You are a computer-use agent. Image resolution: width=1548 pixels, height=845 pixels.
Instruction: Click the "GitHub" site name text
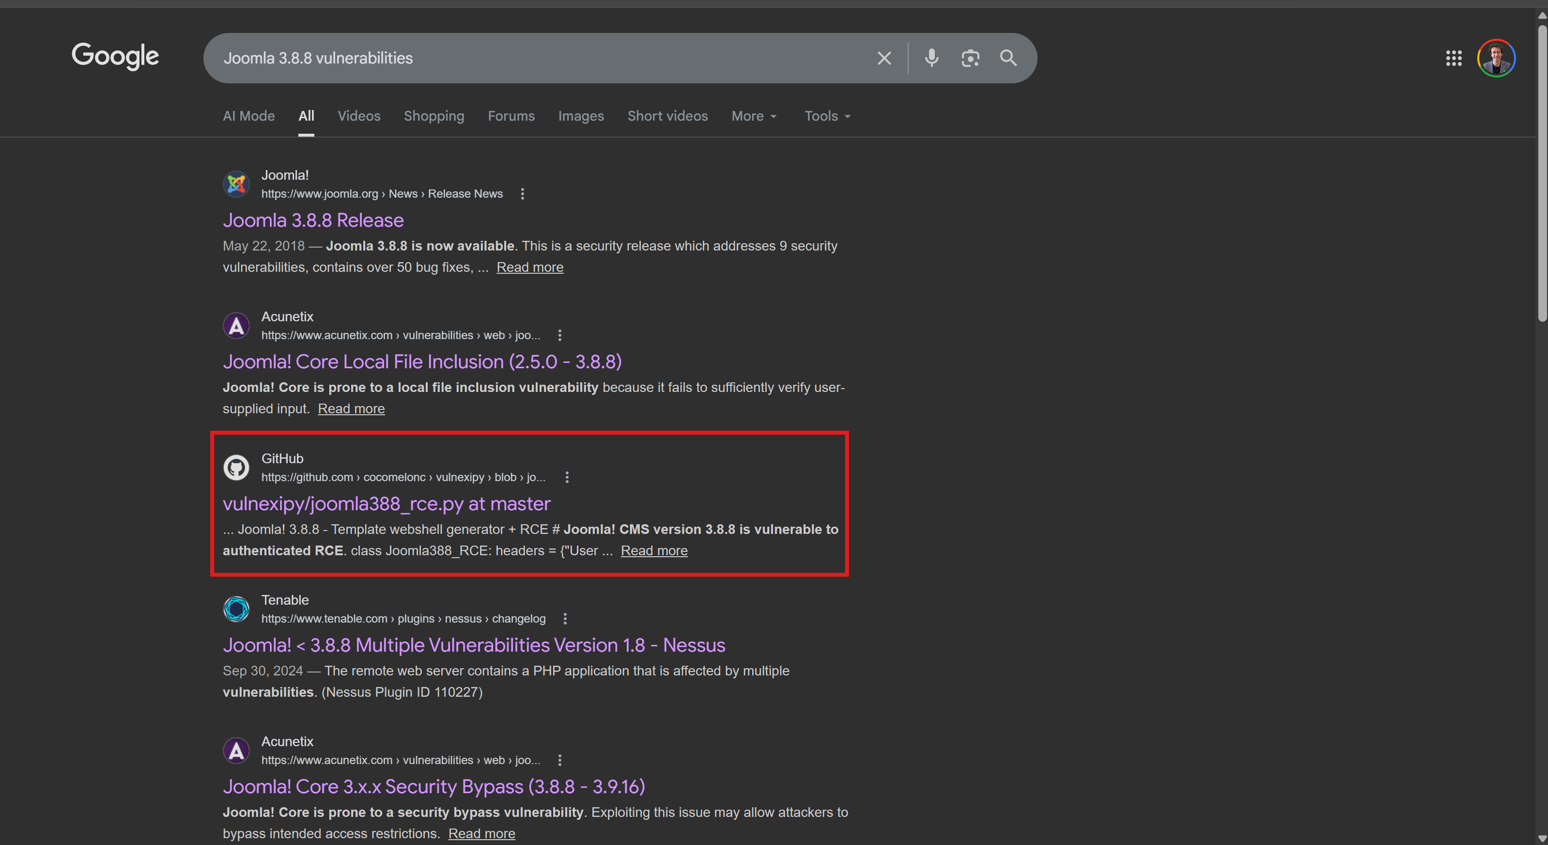coord(282,458)
